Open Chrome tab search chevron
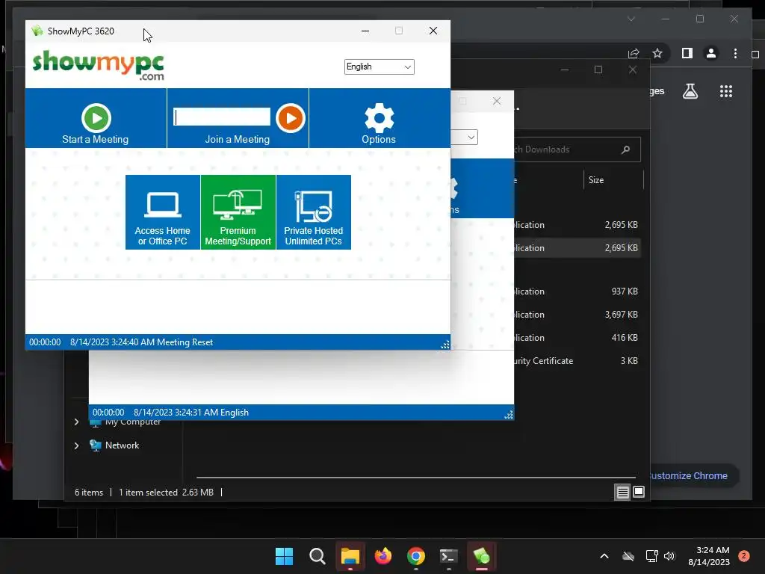 tap(631, 19)
